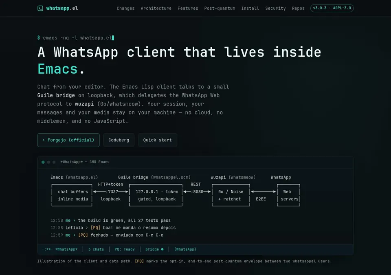This screenshot has height=275, width=391.
Task: Click the 'Web servers' diagram box
Action: (x=288, y=195)
